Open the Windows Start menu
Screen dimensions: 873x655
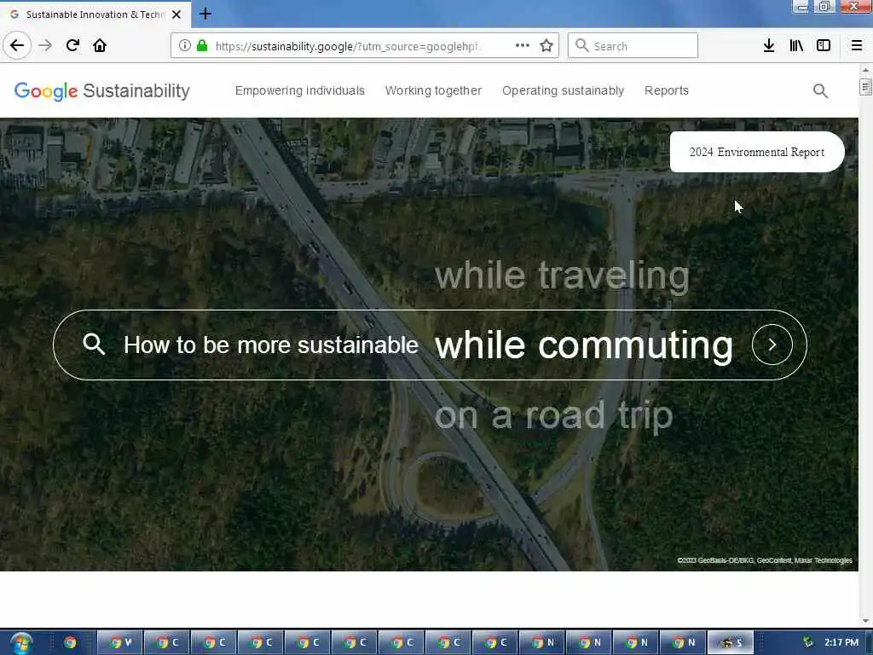[20, 642]
